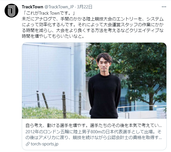Viewport: 171px width, 152px height.
Task: Open card headline 自ら考え、動ける選手を増やす
Action: 94,126
